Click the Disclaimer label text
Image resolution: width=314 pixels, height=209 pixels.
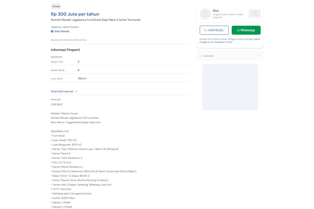(209, 56)
